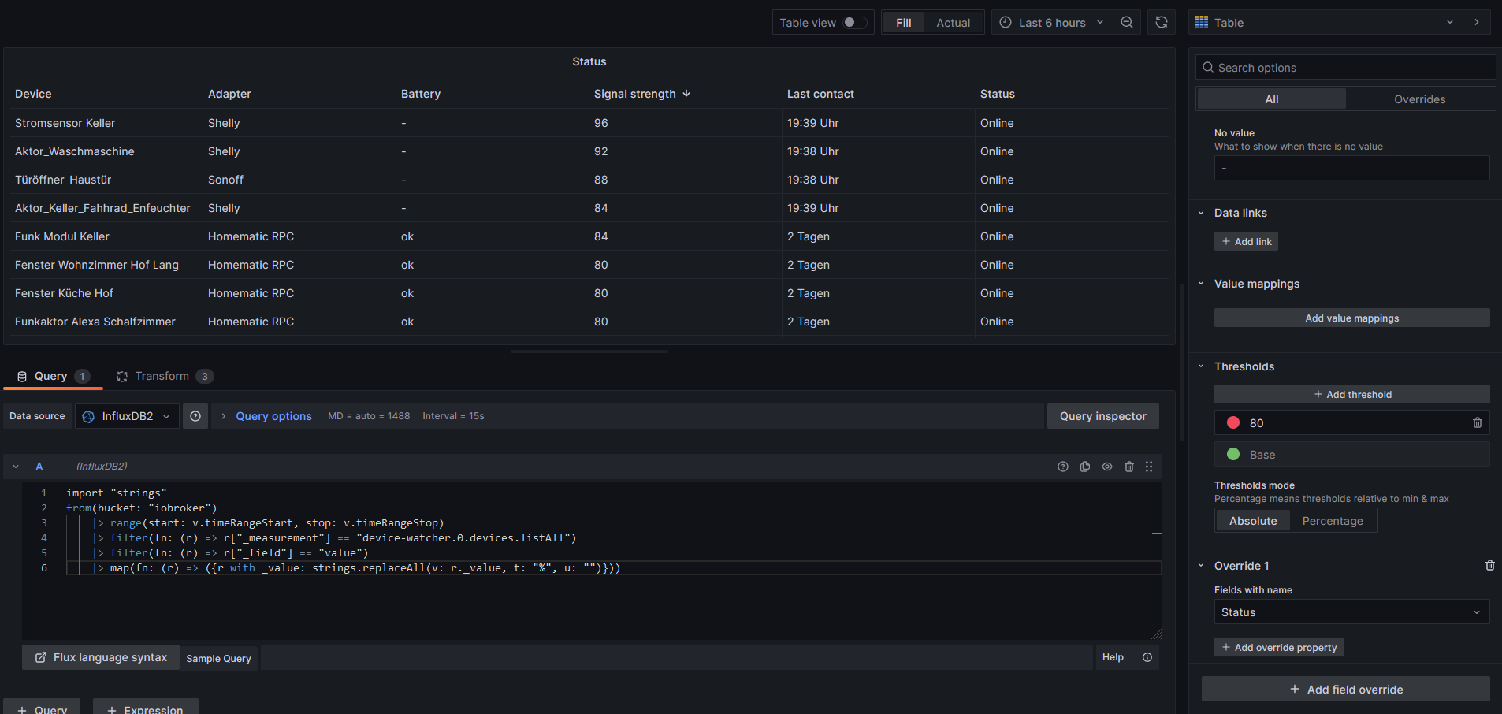The height and width of the screenshot is (714, 1502).
Task: Open the Last 6 hours time picker
Action: (1052, 23)
